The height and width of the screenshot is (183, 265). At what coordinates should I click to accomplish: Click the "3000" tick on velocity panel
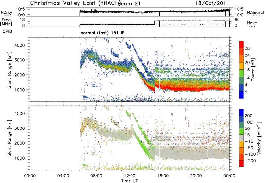[x=19, y=128]
